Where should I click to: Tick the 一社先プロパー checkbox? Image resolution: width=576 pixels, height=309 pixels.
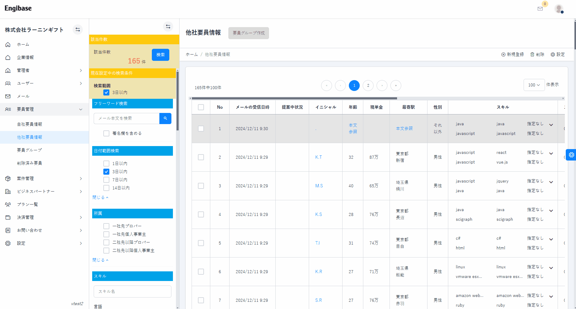tap(106, 226)
